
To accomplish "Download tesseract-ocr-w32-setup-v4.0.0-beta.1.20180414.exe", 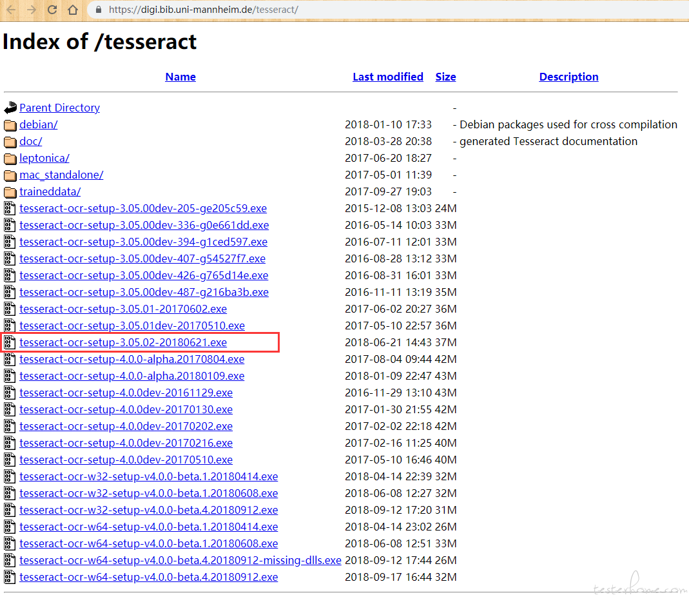I will tap(148, 476).
